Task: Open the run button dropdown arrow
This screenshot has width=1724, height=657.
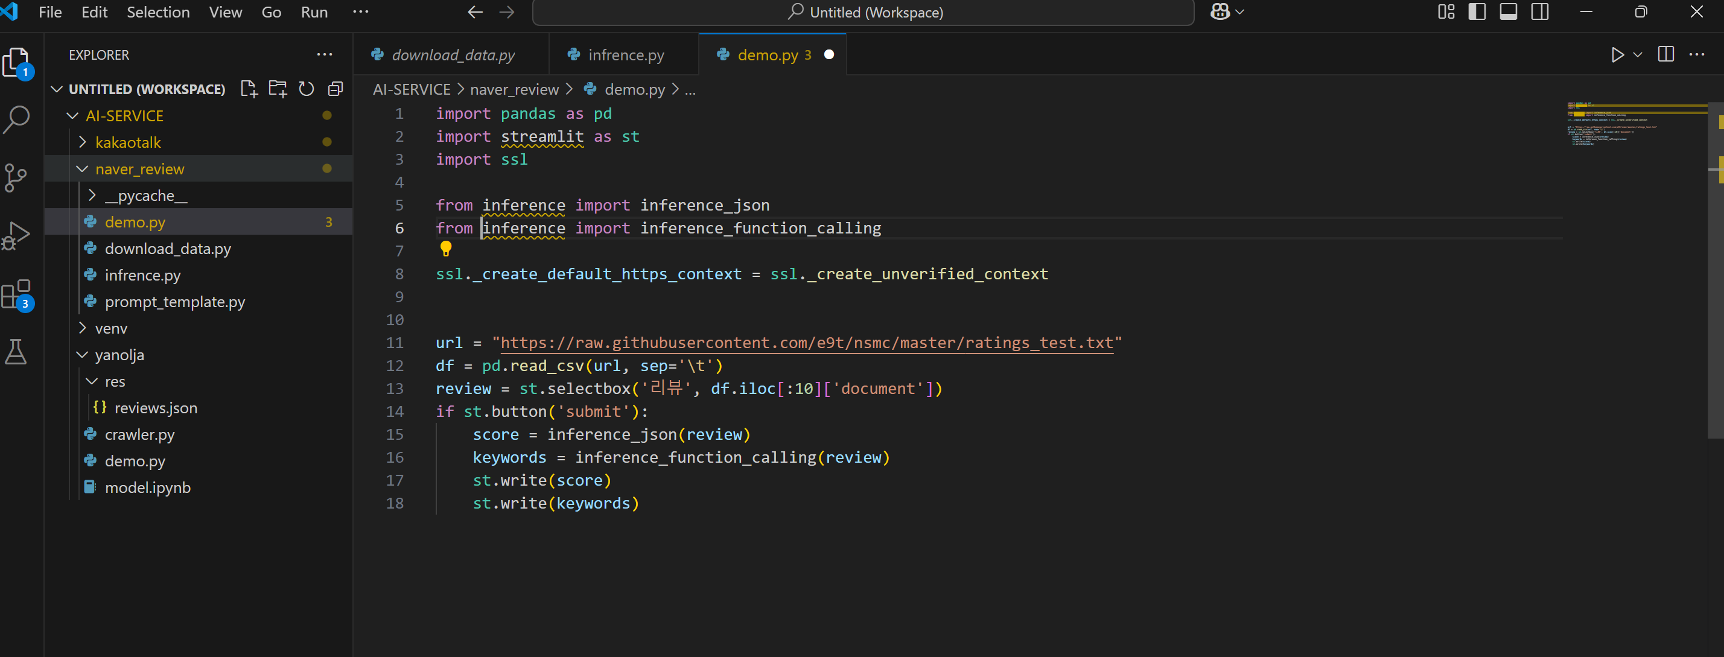Action: tap(1638, 55)
